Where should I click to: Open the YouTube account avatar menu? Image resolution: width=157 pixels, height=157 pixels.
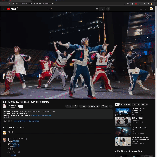click(151, 9)
